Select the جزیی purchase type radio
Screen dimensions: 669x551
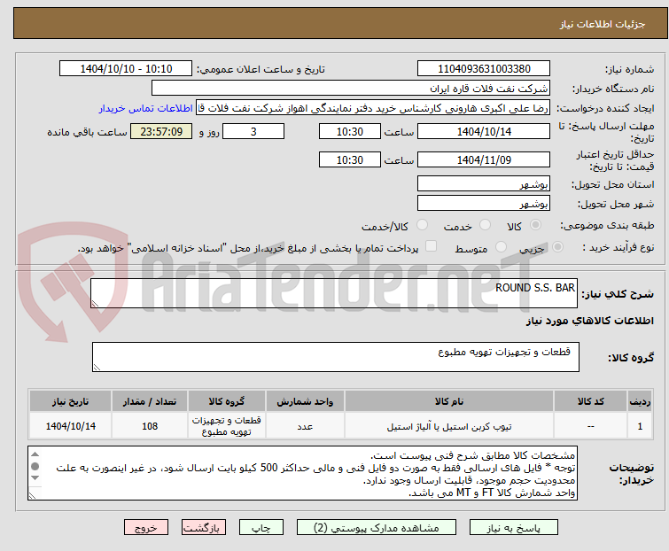(557, 247)
